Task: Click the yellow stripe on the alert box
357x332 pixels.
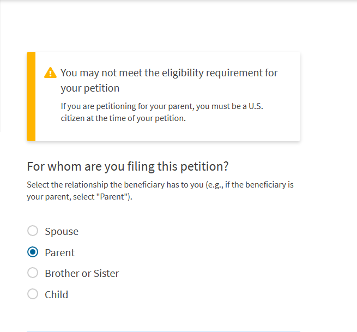Action: pyautogui.click(x=31, y=96)
